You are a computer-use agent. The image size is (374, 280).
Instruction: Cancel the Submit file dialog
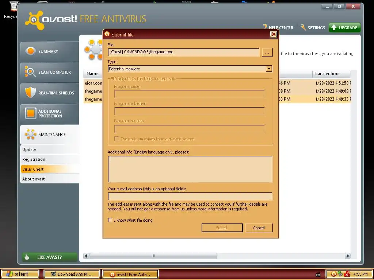[x=259, y=228]
